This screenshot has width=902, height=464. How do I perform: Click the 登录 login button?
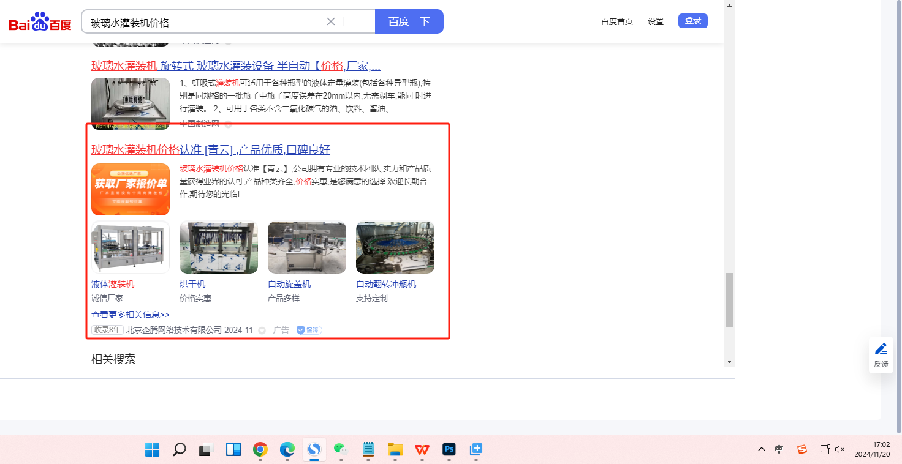(692, 21)
